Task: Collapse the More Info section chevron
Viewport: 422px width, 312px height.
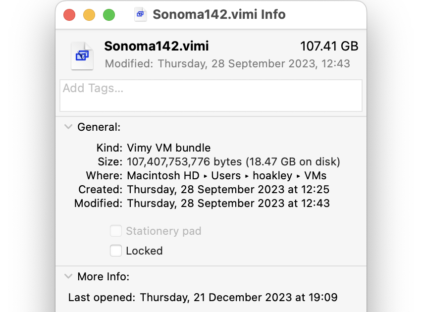Action: click(x=68, y=276)
